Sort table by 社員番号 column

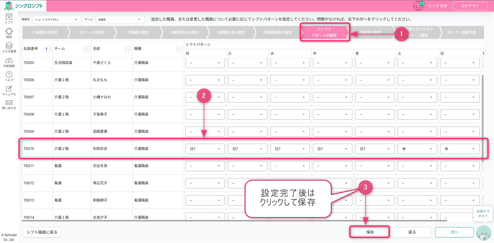click(48, 49)
